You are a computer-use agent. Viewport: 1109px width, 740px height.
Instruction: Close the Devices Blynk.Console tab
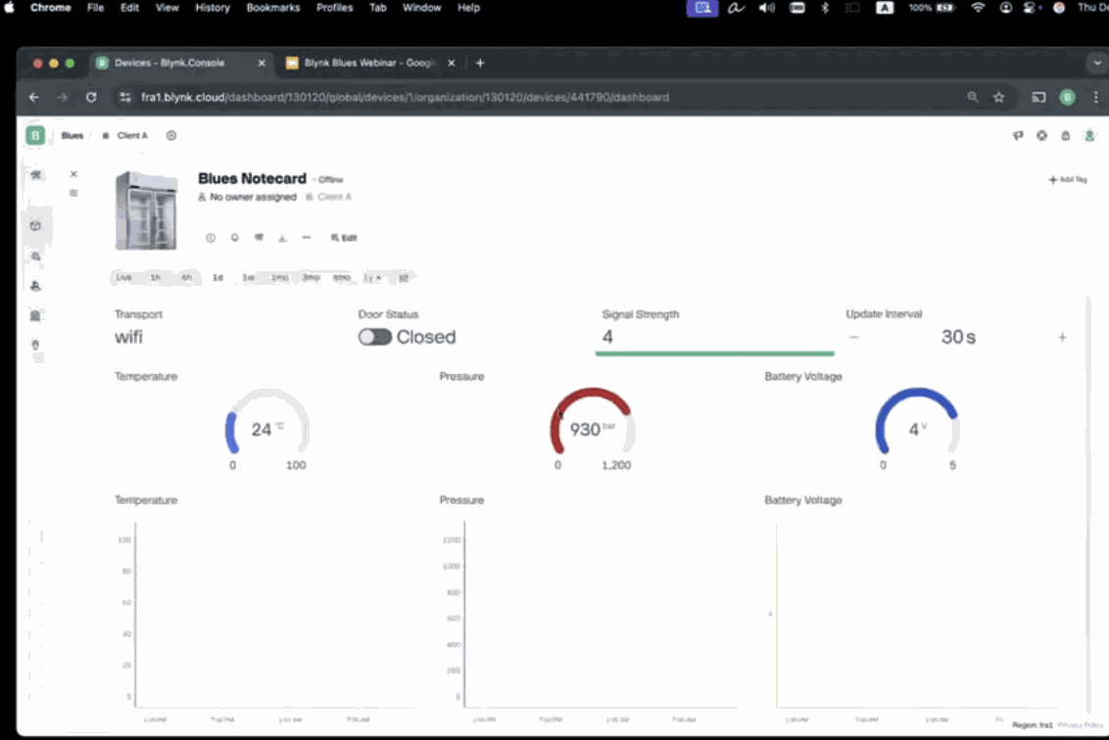[262, 63]
